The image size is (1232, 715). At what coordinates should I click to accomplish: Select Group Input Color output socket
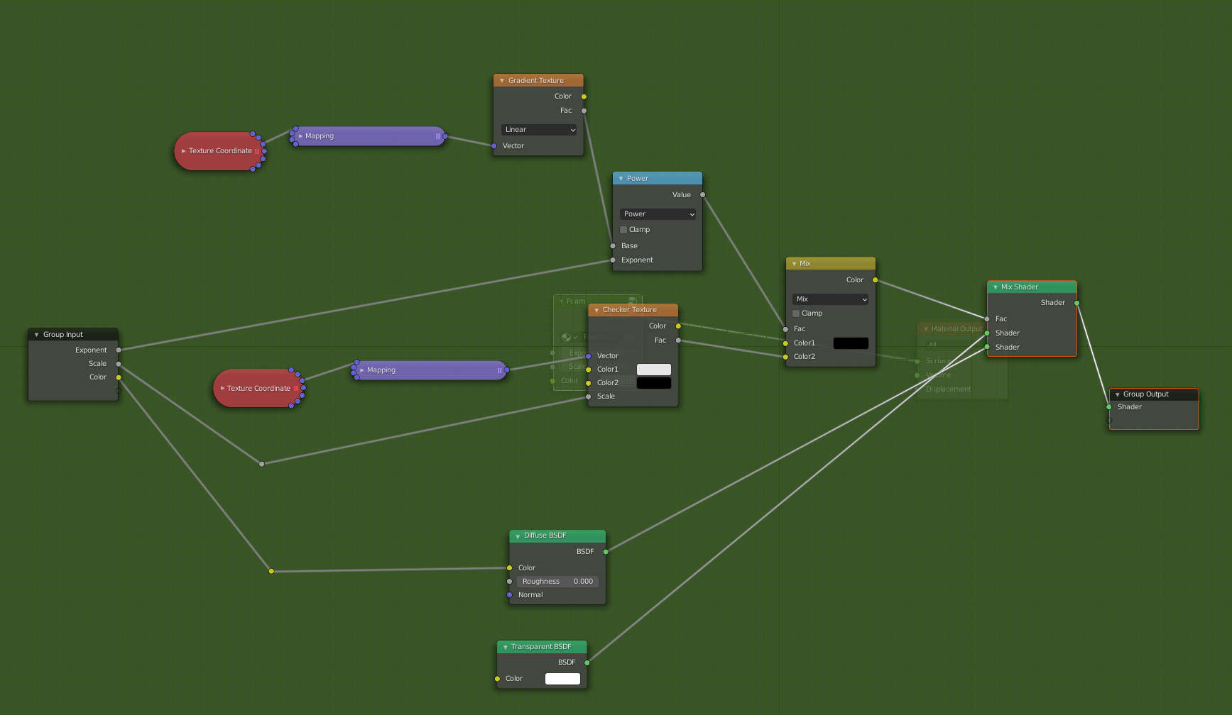coord(119,377)
